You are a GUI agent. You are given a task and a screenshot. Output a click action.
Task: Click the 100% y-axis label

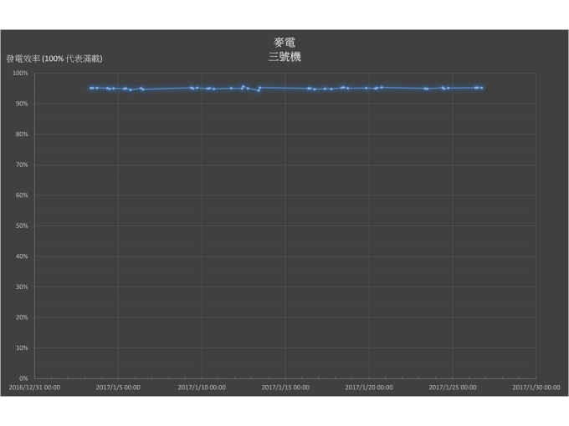(x=20, y=74)
